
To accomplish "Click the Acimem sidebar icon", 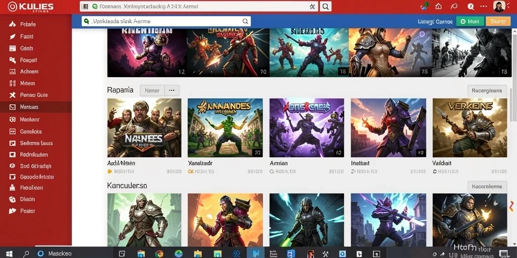I will point(12,72).
